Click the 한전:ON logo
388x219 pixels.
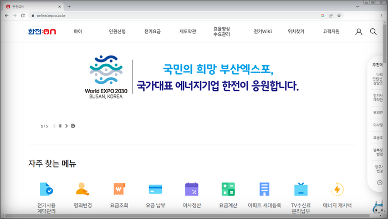click(42, 32)
